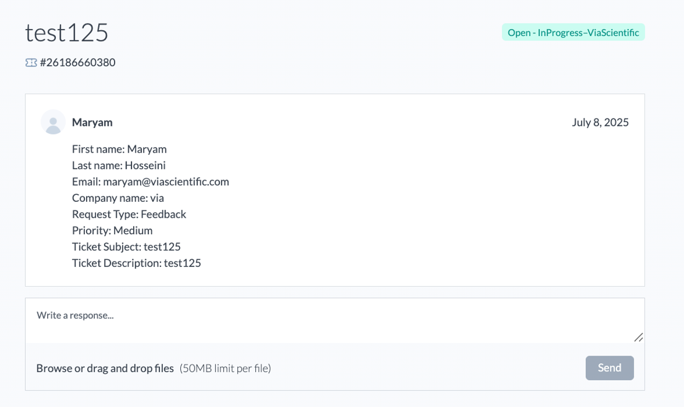Click the Company name: via line
The width and height of the screenshot is (684, 407).
[x=118, y=198]
